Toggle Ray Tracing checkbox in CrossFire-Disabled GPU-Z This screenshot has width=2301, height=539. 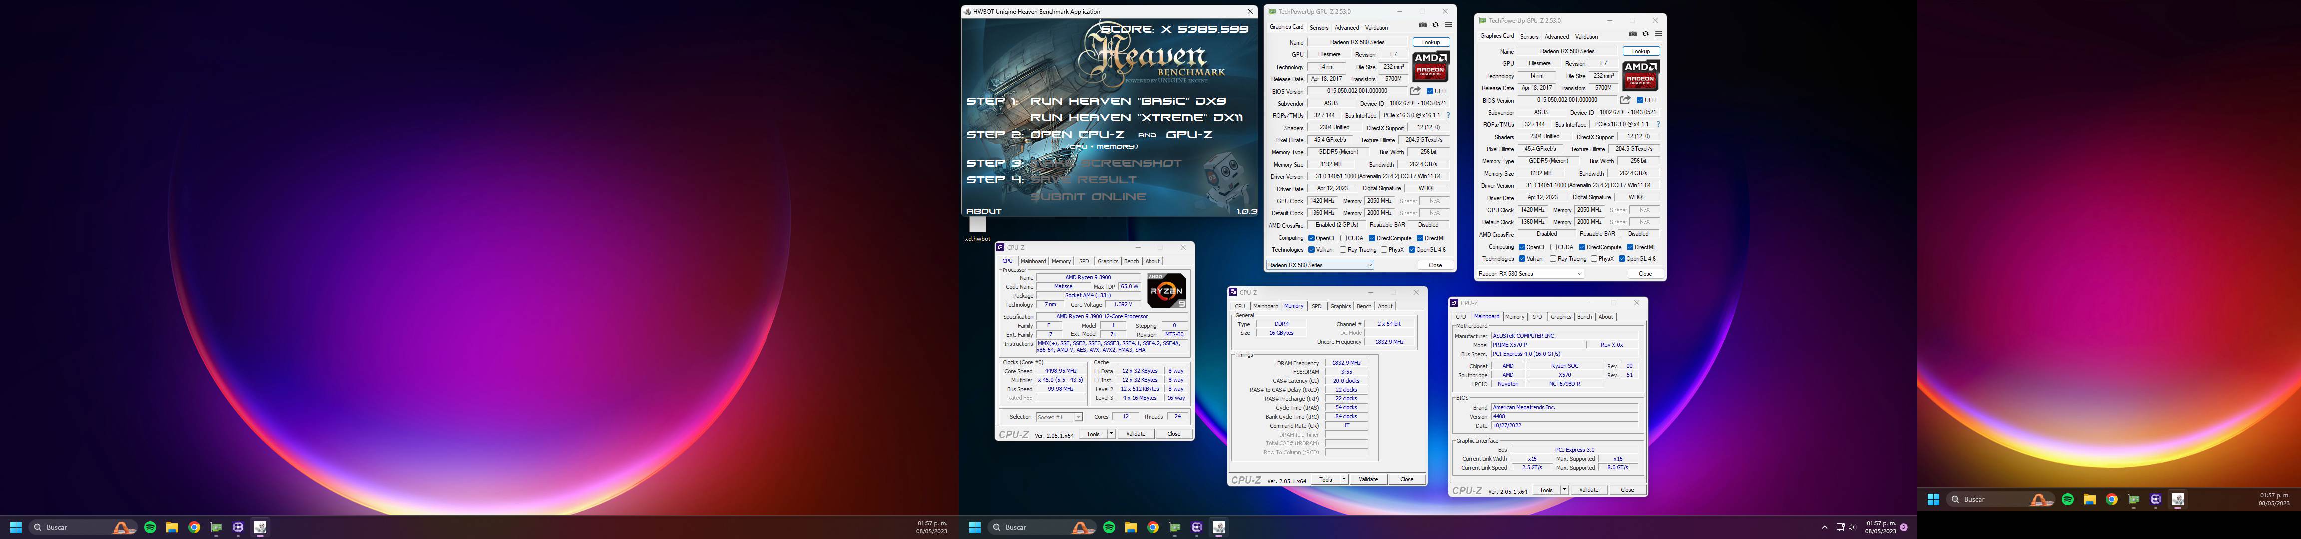pos(1553,259)
